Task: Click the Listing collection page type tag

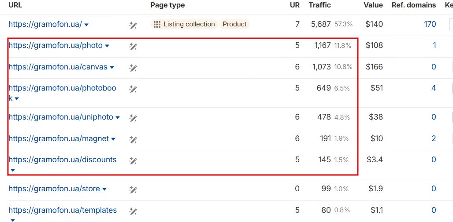Action: click(x=185, y=24)
